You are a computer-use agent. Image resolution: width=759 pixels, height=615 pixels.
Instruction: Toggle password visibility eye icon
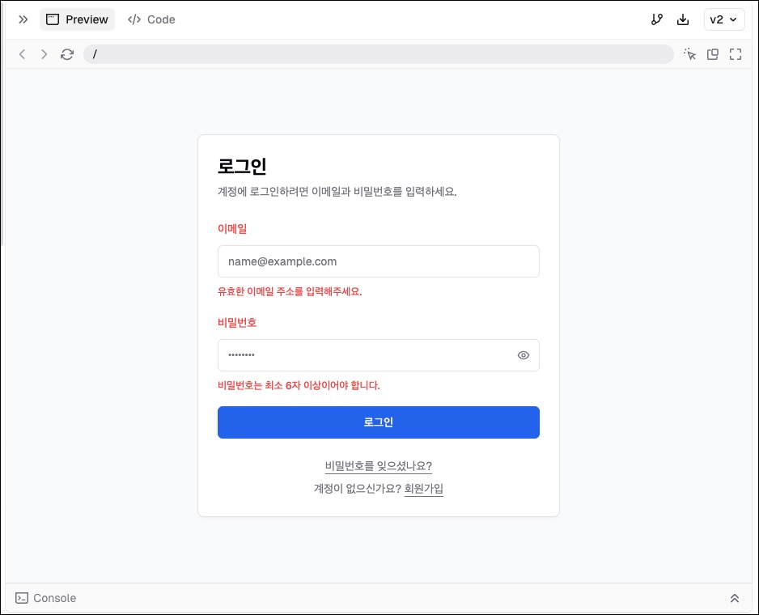tap(524, 355)
